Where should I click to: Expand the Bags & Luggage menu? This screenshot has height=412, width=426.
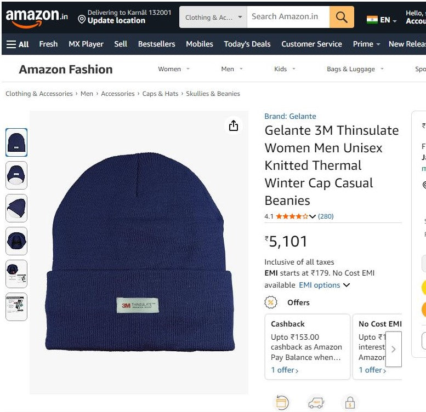pyautogui.click(x=355, y=69)
